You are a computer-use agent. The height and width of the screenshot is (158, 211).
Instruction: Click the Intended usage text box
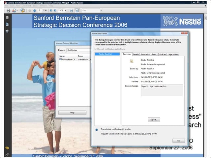(x=162, y=90)
